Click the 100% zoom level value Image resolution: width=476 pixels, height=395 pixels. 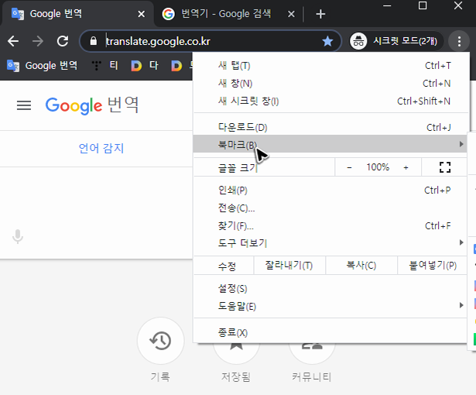[378, 167]
